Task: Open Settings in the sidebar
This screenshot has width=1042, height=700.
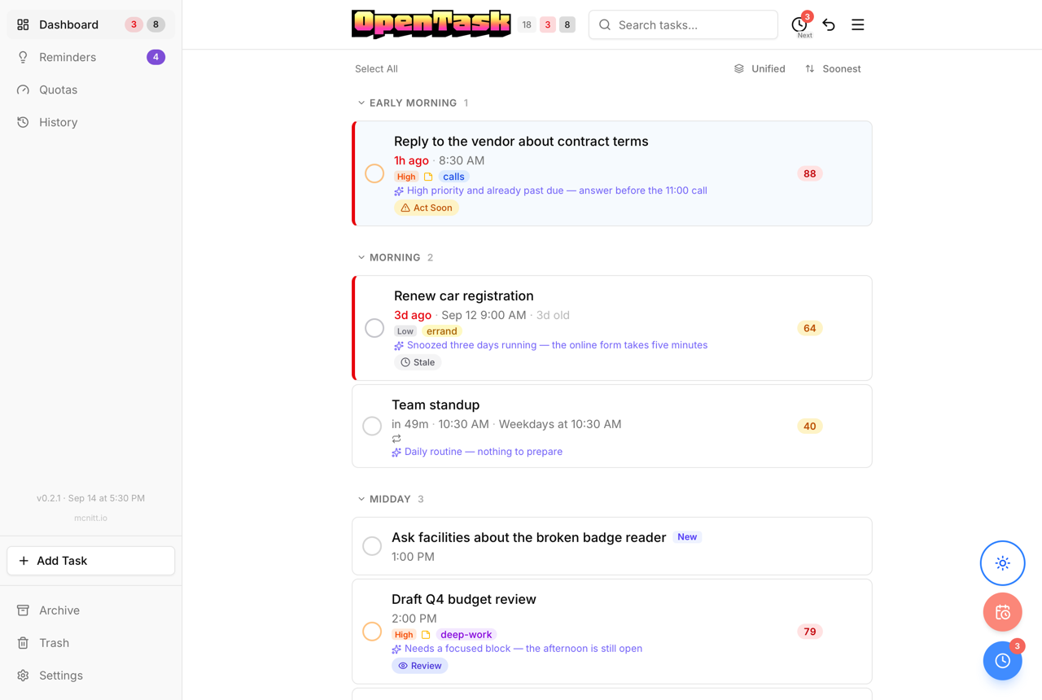Action: [91, 676]
